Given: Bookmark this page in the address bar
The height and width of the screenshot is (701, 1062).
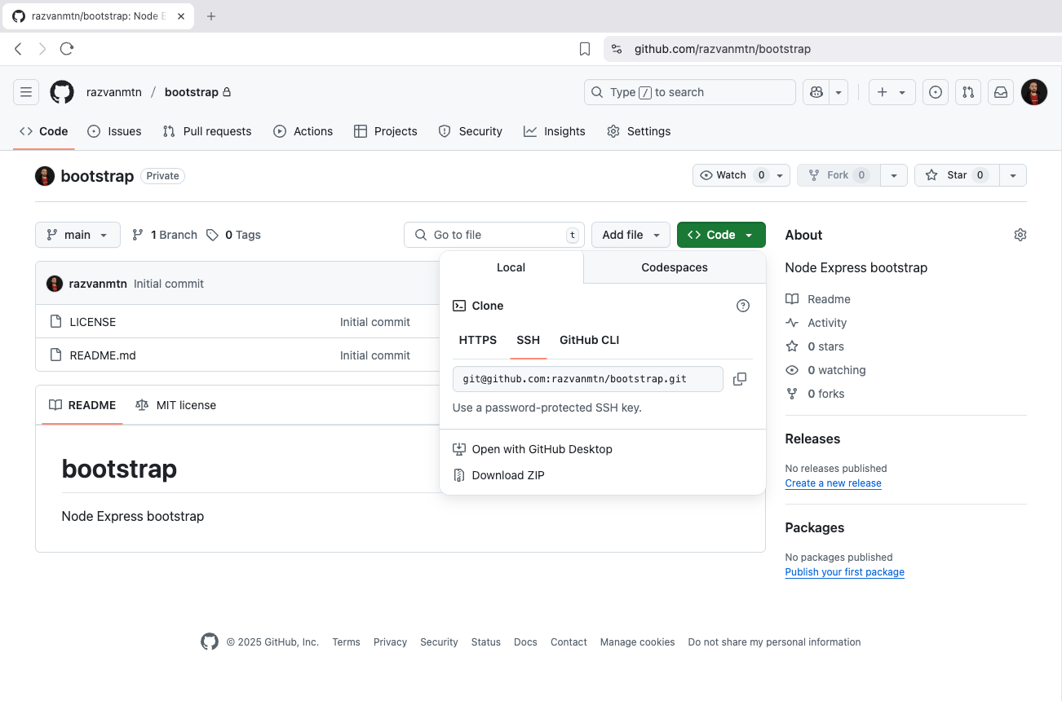Looking at the screenshot, I should tap(585, 49).
